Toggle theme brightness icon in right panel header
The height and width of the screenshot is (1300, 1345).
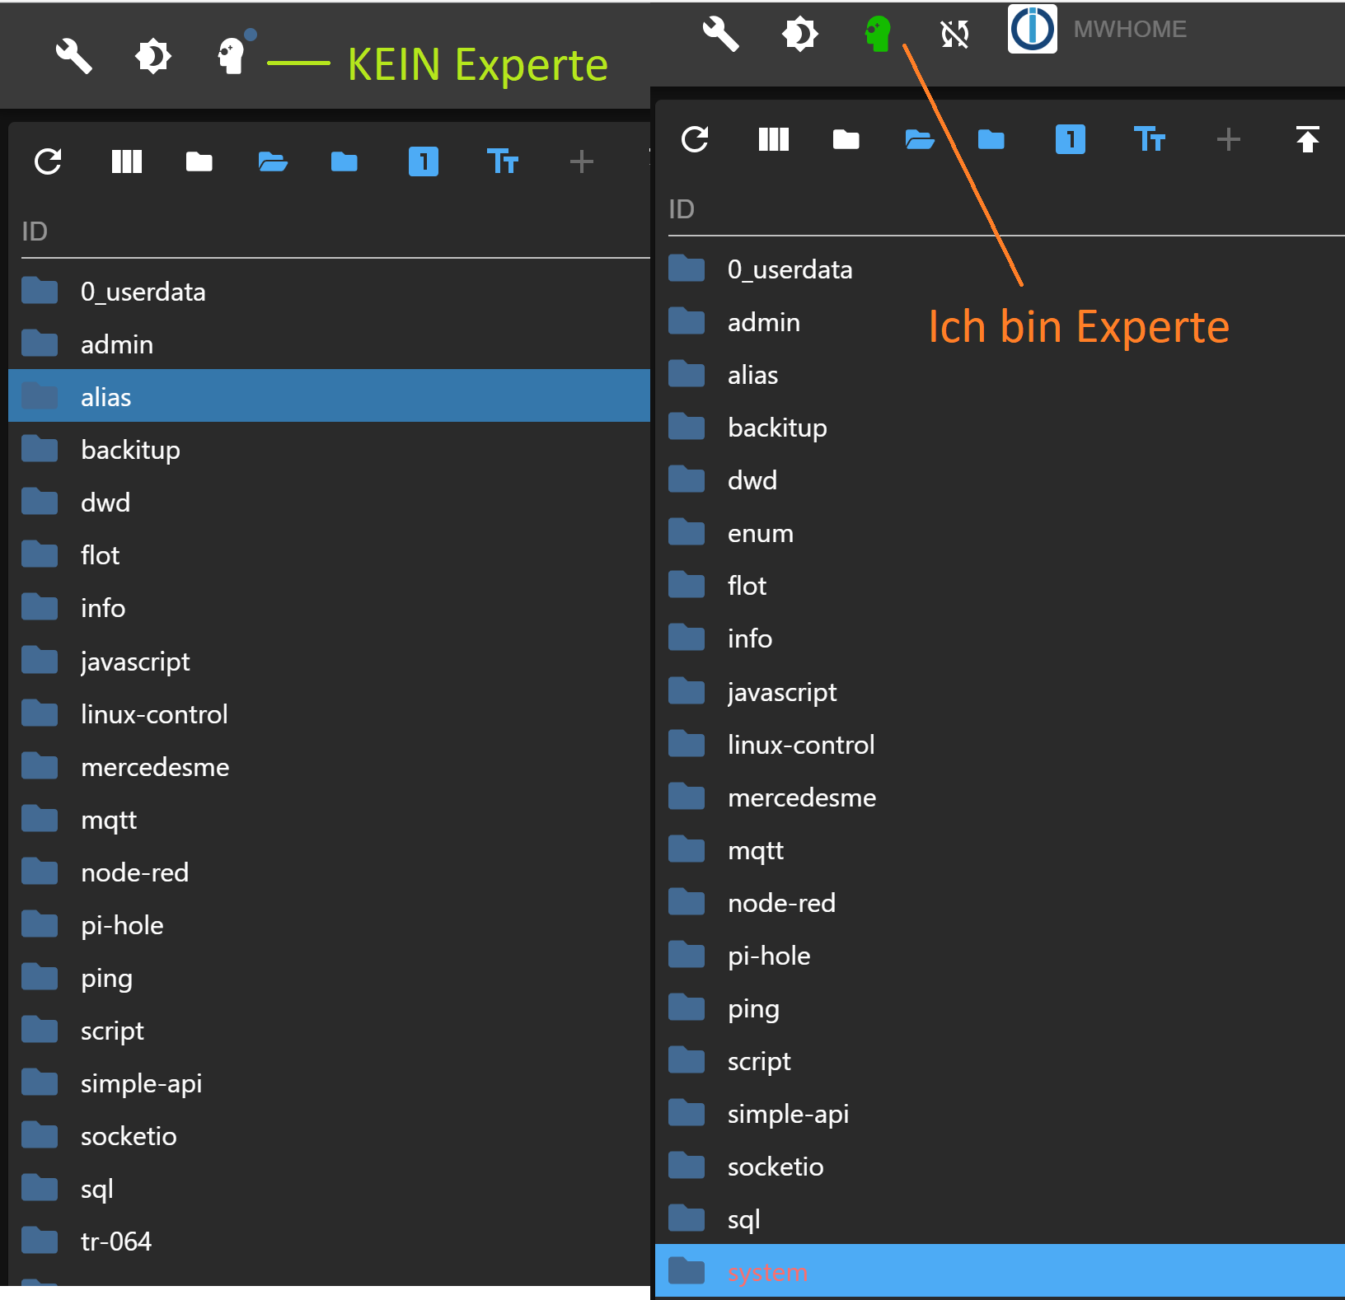pyautogui.click(x=800, y=35)
